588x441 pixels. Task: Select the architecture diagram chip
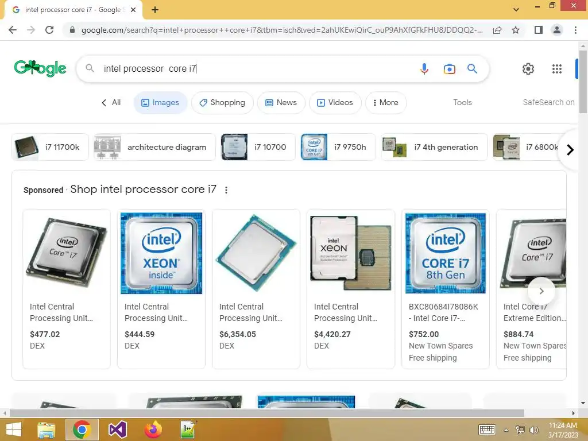pos(154,147)
